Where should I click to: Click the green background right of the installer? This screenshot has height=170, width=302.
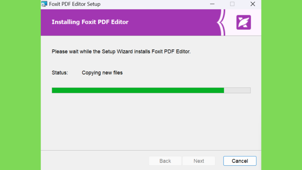pyautogui.click(x=282, y=85)
